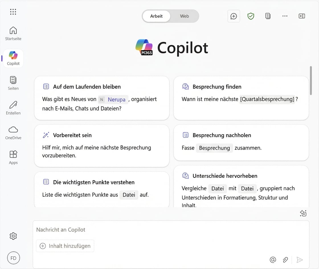Image resolution: width=319 pixels, height=269 pixels.
Task: Open Settings via the gear icon
Action: tap(13, 236)
